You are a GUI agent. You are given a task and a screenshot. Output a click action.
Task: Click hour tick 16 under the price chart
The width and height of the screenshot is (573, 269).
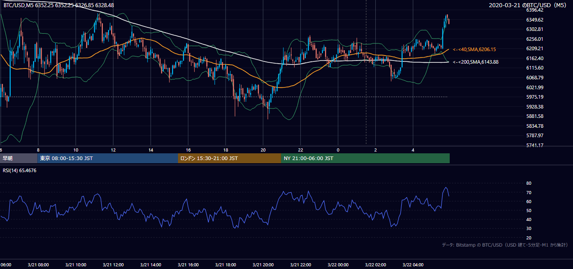tap(188, 150)
